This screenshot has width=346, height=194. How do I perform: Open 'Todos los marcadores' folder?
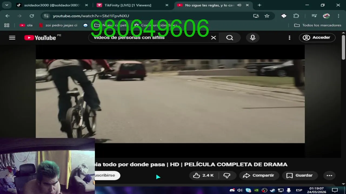click(318, 25)
